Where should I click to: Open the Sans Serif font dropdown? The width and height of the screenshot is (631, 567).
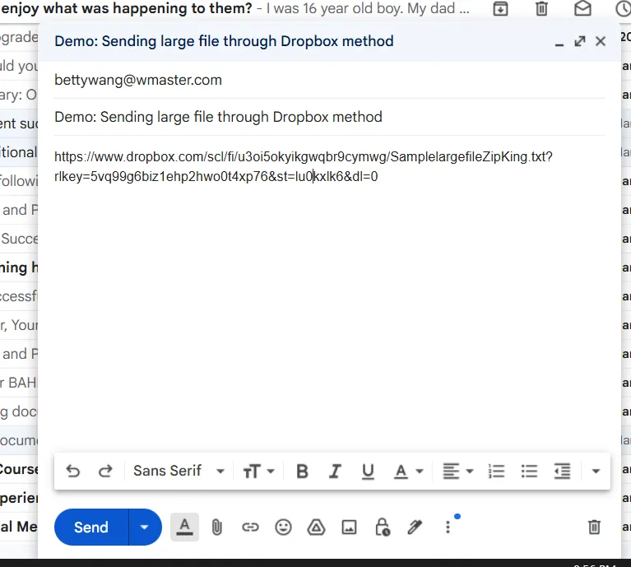click(x=179, y=471)
